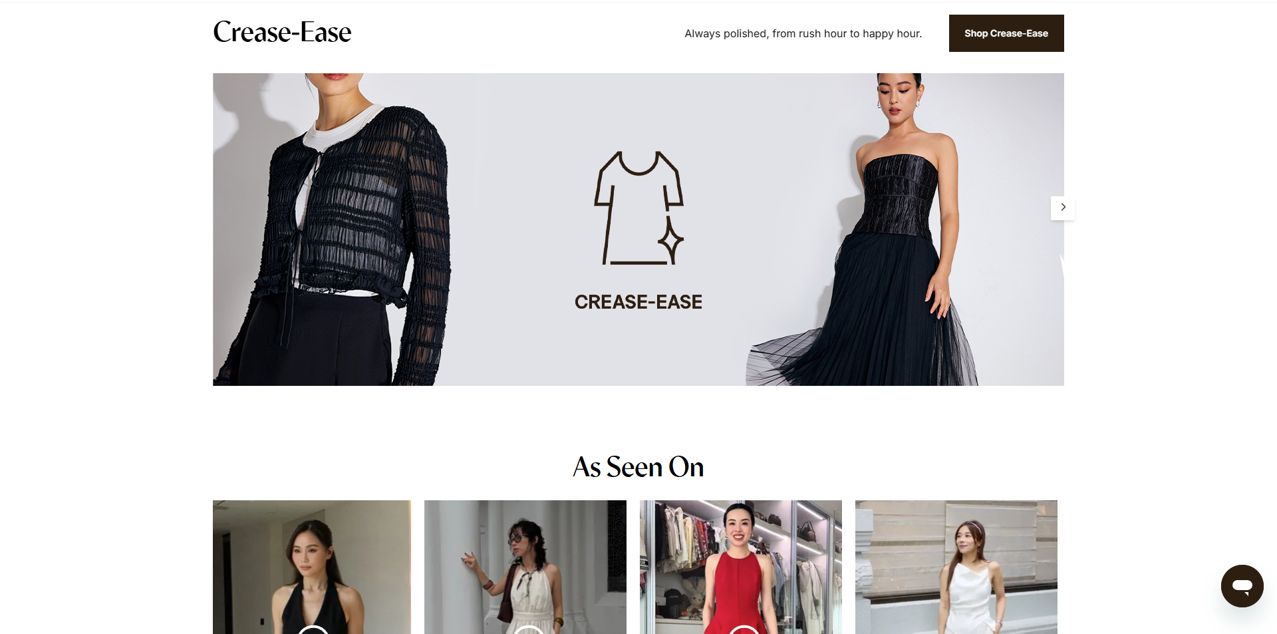This screenshot has height=634, width=1277.
Task: Open the thumbnail of woman wearing glasses
Action: [525, 567]
